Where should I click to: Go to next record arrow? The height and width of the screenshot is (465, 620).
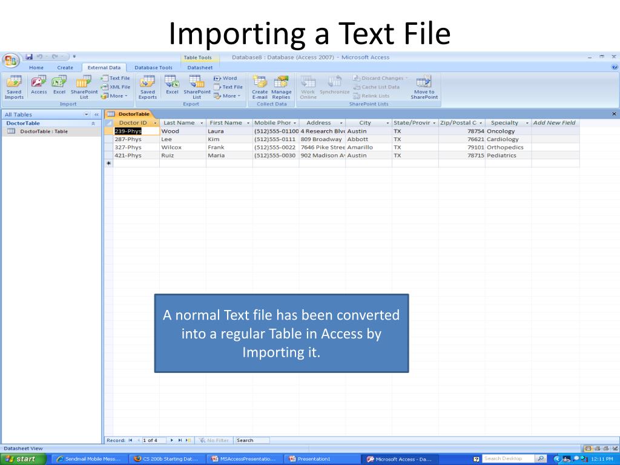(171, 440)
